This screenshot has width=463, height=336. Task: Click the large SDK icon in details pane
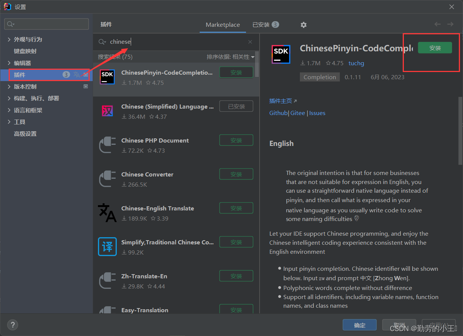tap(281, 54)
